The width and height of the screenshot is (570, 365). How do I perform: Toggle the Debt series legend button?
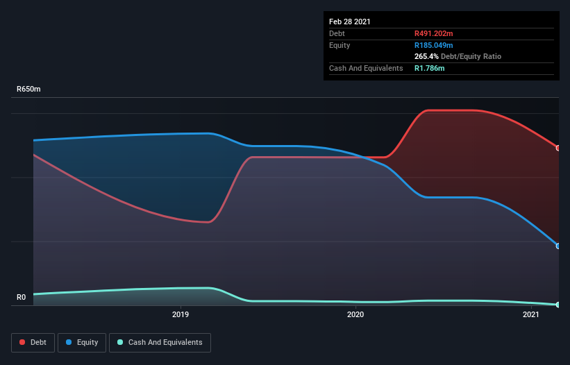coord(33,343)
